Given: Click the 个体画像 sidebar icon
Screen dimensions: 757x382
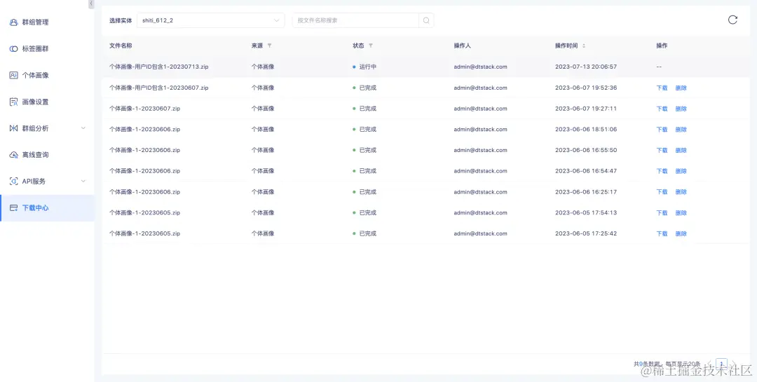Looking at the screenshot, I should tap(13, 75).
